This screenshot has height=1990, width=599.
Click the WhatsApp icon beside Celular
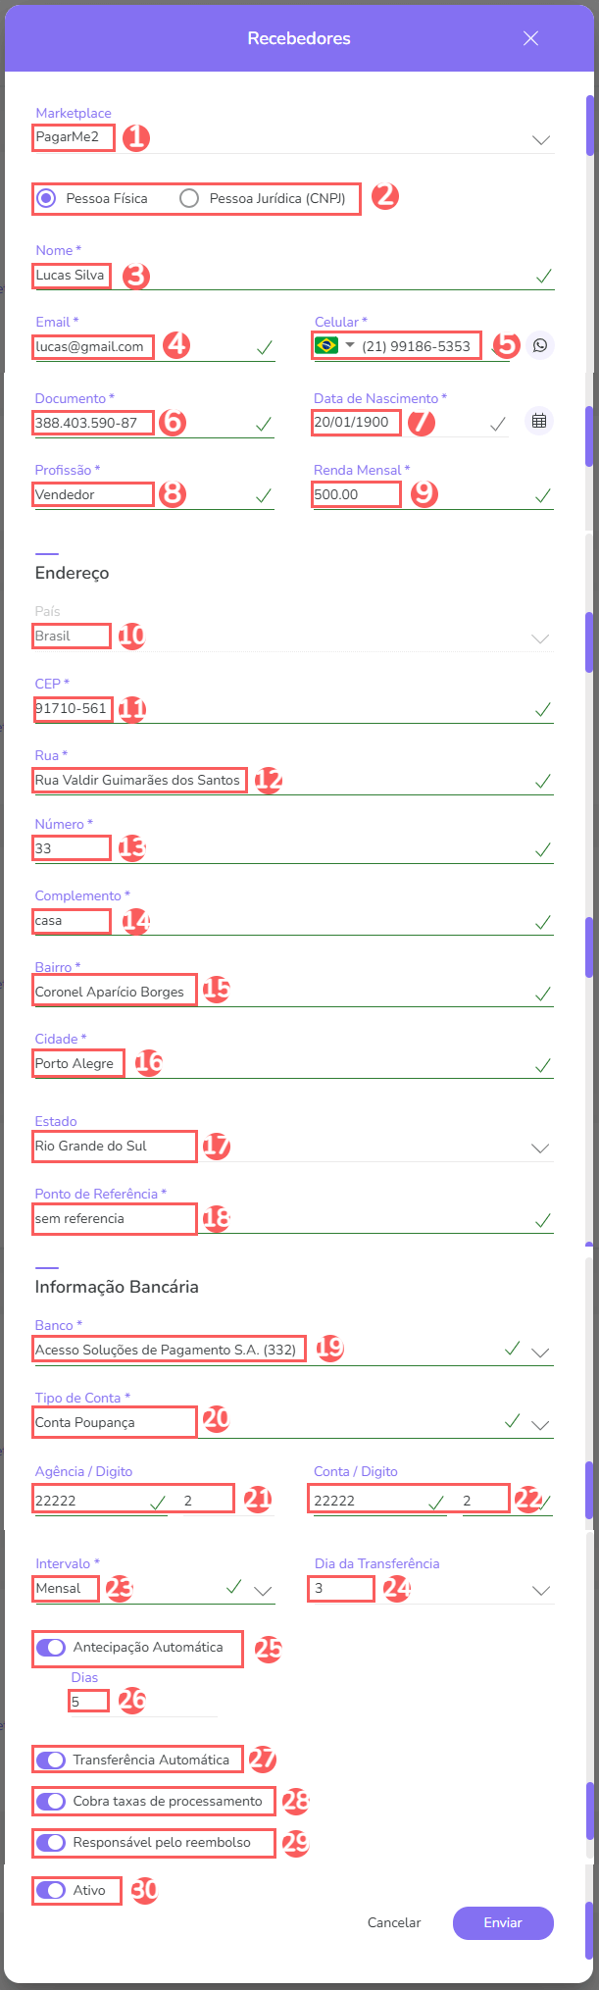[x=539, y=345]
